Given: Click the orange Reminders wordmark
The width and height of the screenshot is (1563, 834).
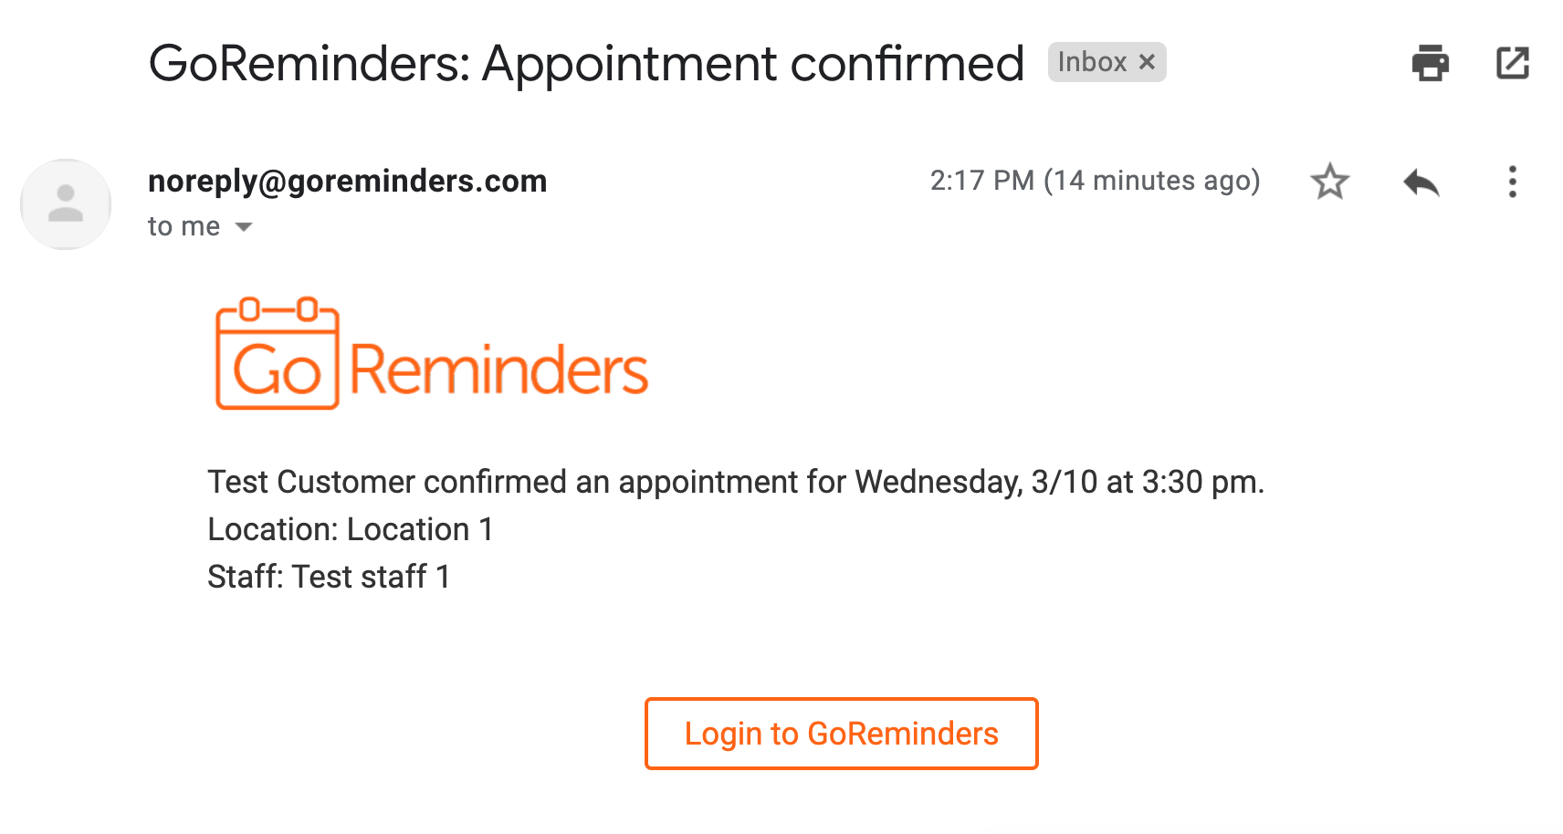Looking at the screenshot, I should [498, 370].
